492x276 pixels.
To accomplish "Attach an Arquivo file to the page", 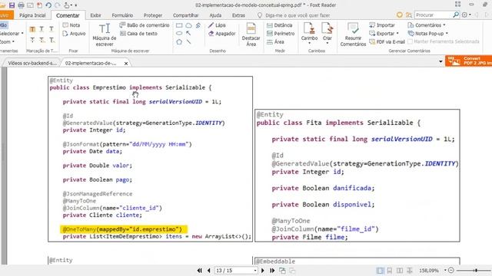I will coord(74,34).
